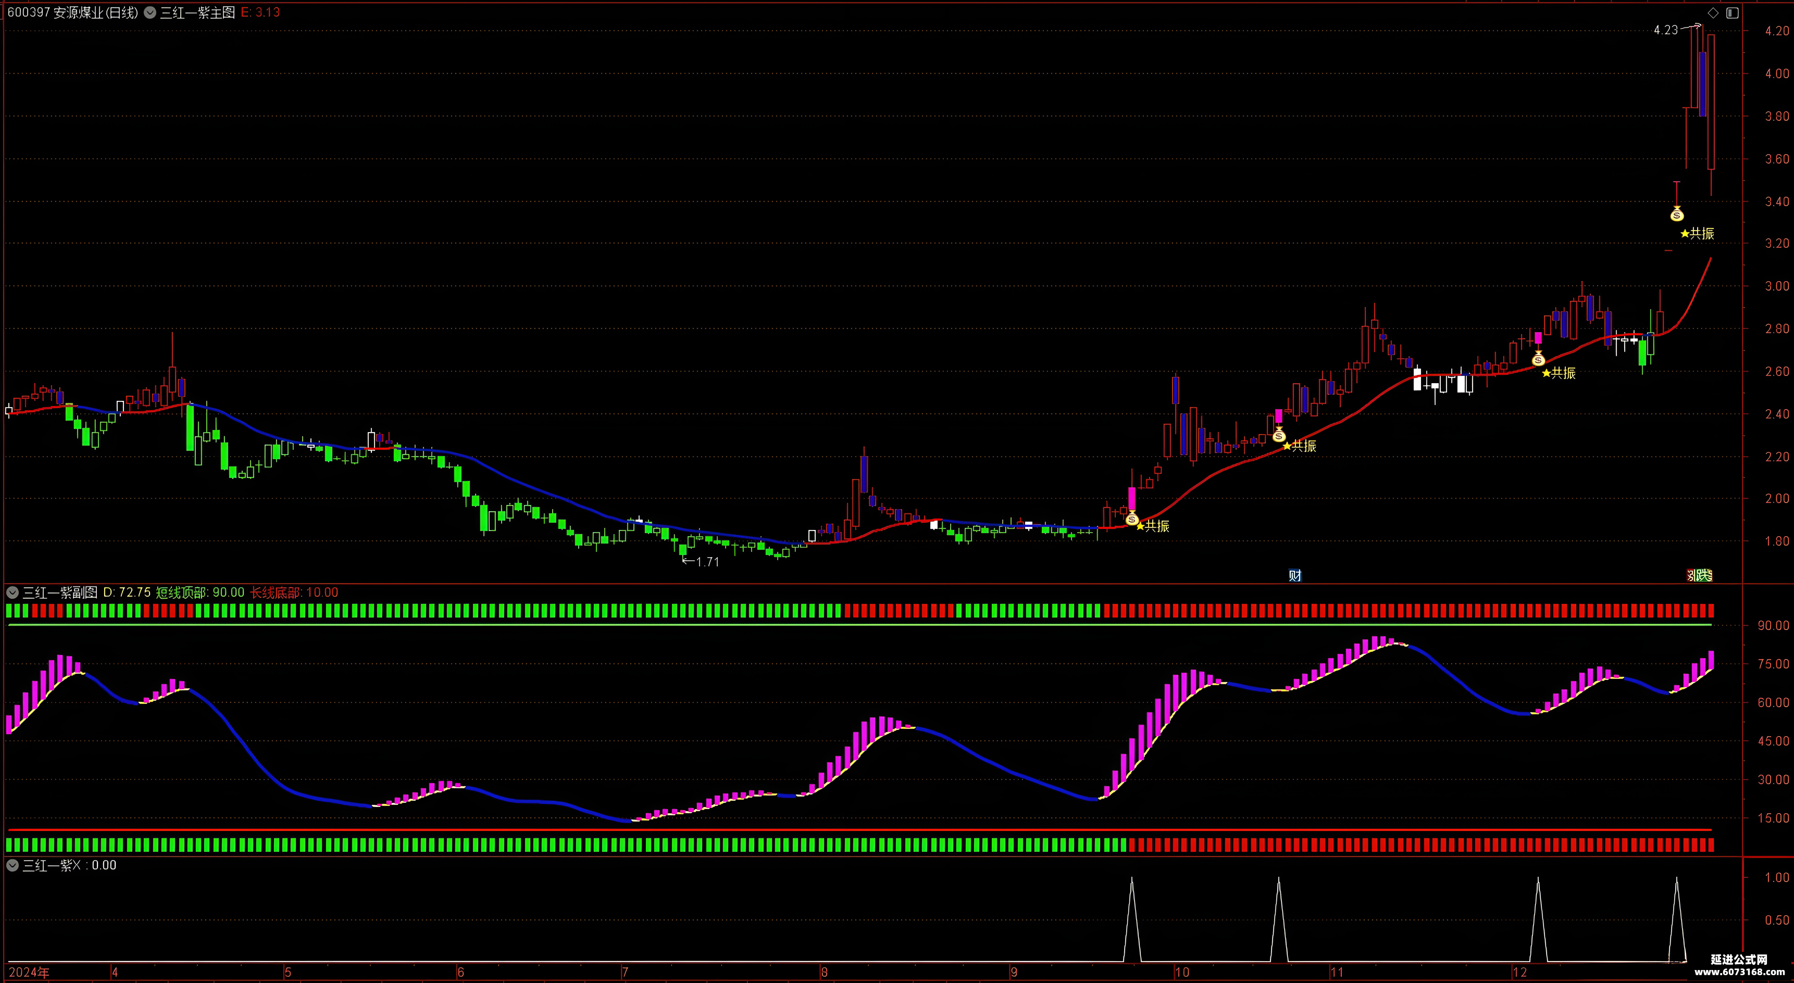Expand the 三红一紫X indicator dropdown
Viewport: 1794px width, 983px height.
pos(12,865)
